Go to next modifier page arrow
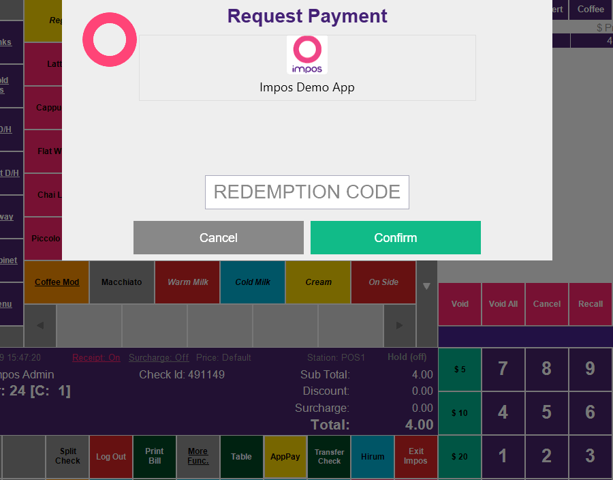613x480 pixels. click(x=400, y=325)
